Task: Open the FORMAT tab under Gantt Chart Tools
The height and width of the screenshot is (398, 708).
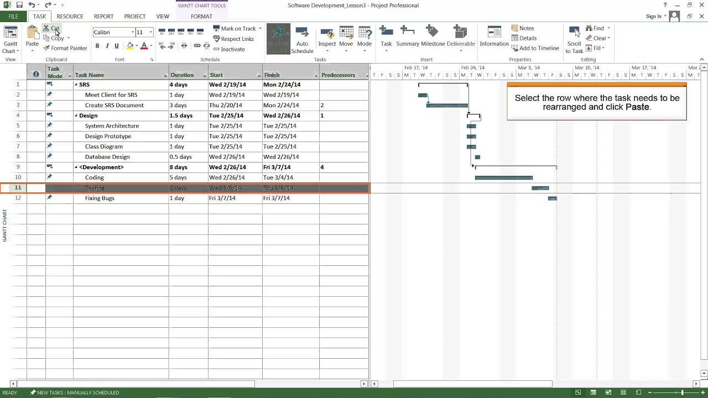Action: (201, 17)
